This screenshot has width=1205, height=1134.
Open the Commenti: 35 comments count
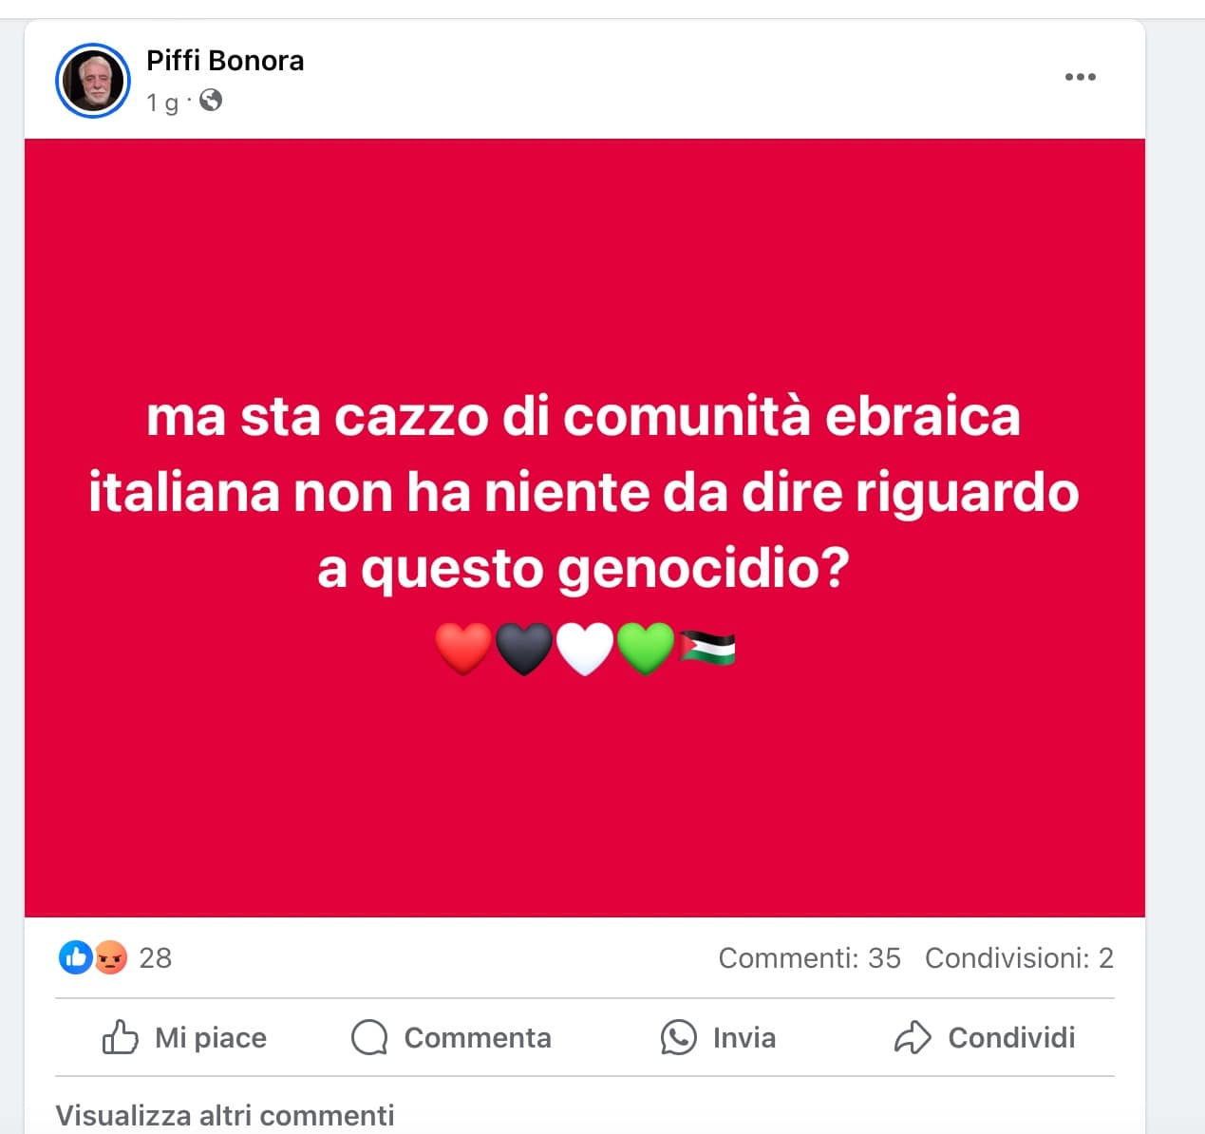click(x=809, y=957)
